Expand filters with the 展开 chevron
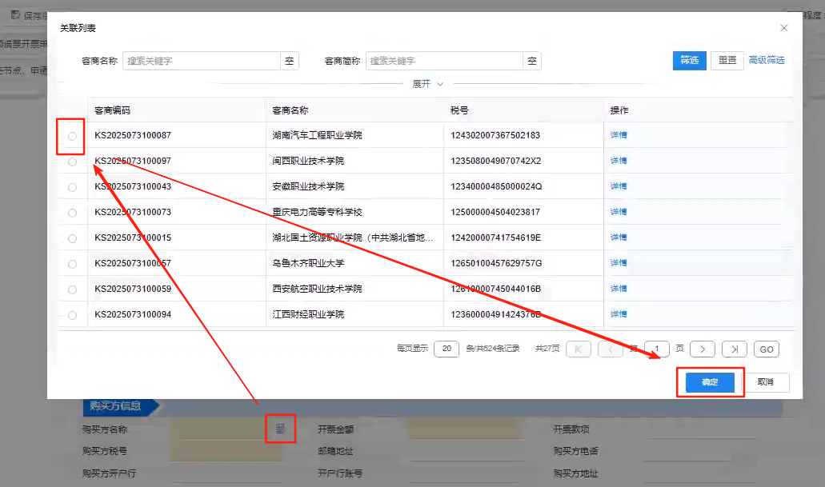 click(x=439, y=84)
